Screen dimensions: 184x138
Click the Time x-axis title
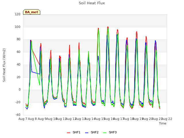pyautogui.click(x=163, y=123)
